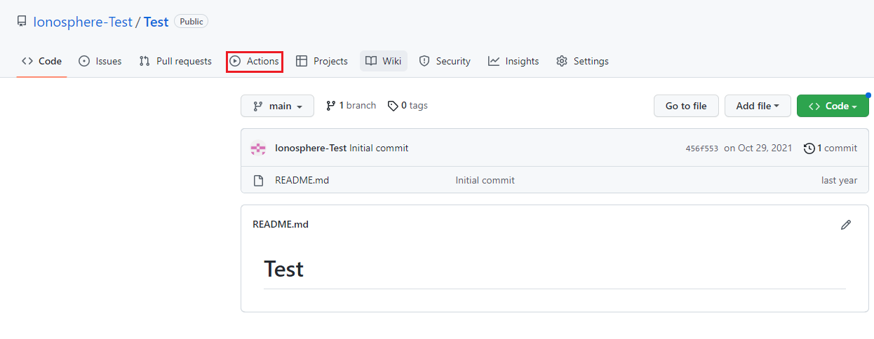The image size is (874, 339).
Task: Open the Issues tab
Action: (100, 61)
